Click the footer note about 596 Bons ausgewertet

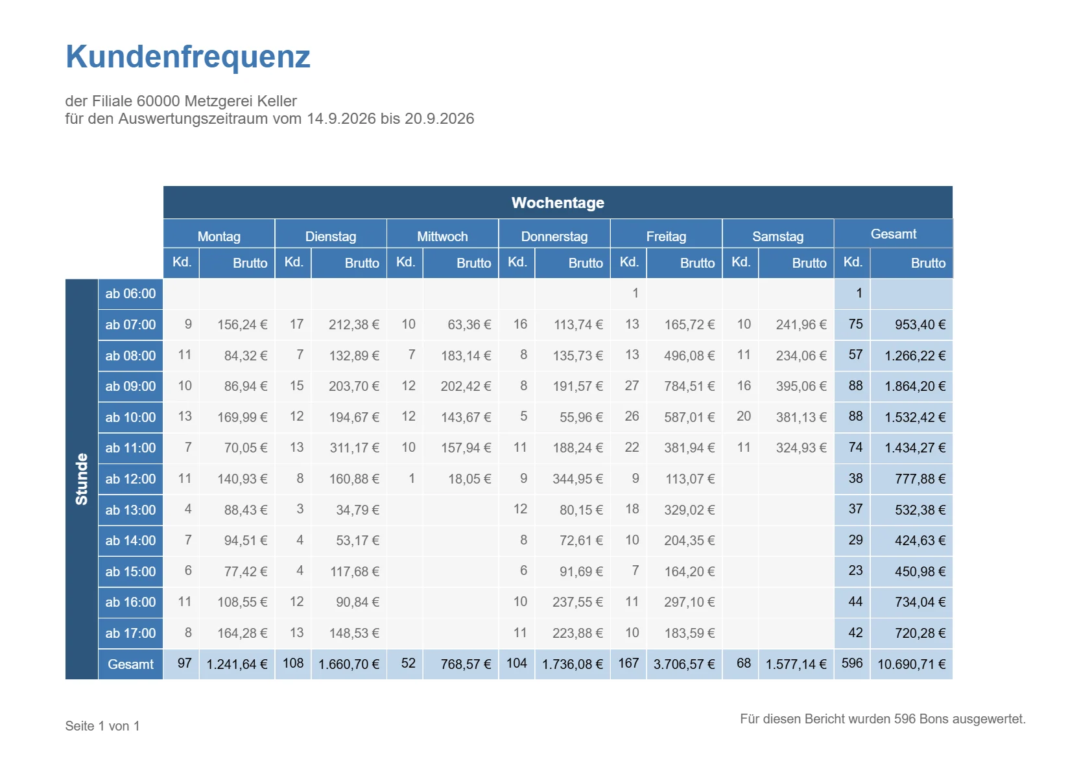[883, 719]
